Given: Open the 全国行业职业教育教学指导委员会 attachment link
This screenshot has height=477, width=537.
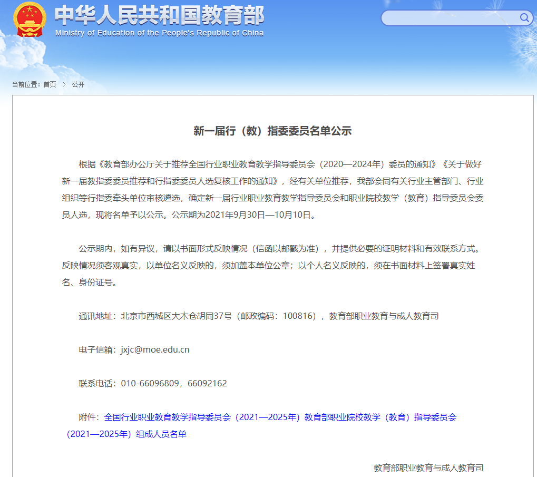Looking at the screenshot, I should pyautogui.click(x=280, y=417).
